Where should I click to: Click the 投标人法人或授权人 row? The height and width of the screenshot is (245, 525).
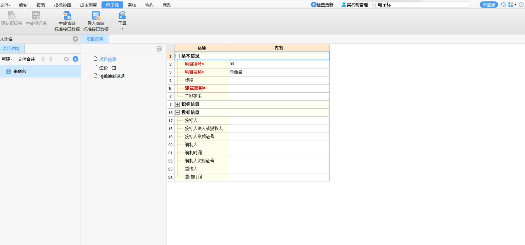[x=248, y=129]
